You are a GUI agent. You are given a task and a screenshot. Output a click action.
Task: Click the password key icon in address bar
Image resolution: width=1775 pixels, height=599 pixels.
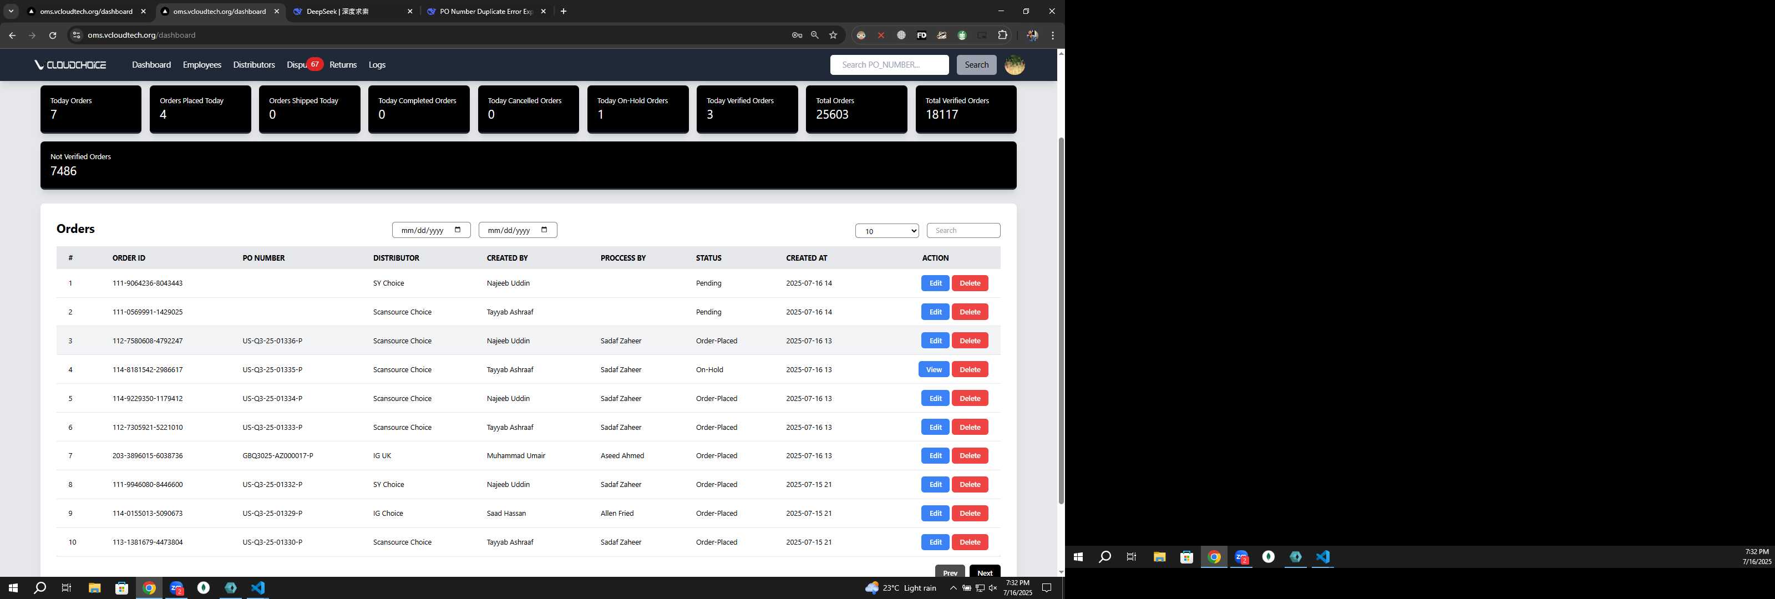[x=797, y=35]
